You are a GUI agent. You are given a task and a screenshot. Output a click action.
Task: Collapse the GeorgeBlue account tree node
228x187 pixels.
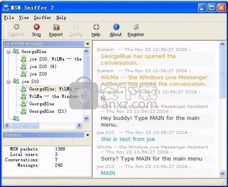9,52
